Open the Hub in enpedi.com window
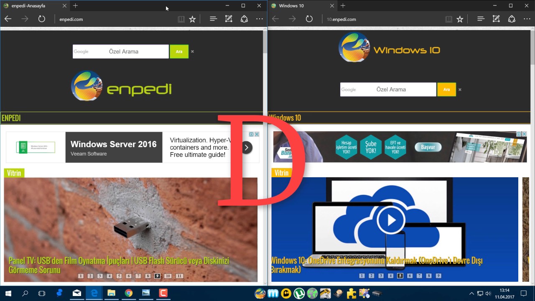This screenshot has width=535, height=301. (213, 19)
